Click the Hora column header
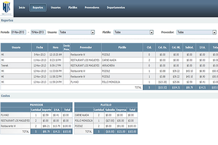This screenshot has width=218, height=145. [x=55, y=47]
